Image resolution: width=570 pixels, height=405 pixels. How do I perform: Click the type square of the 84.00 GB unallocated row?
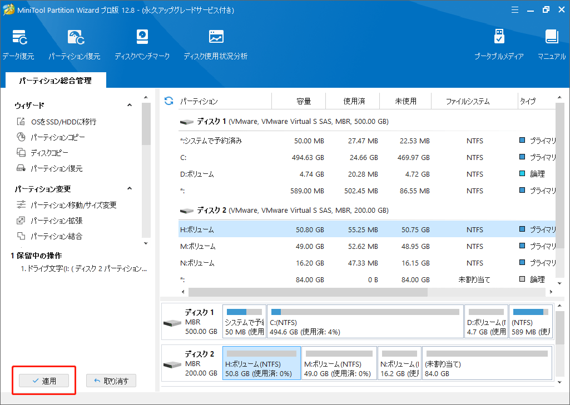pyautogui.click(x=522, y=279)
